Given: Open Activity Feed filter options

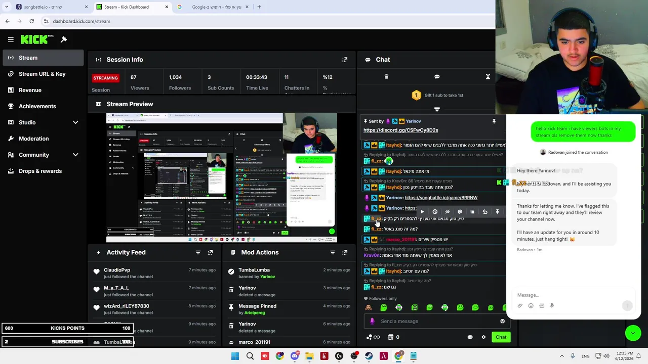Looking at the screenshot, I should click(198, 252).
